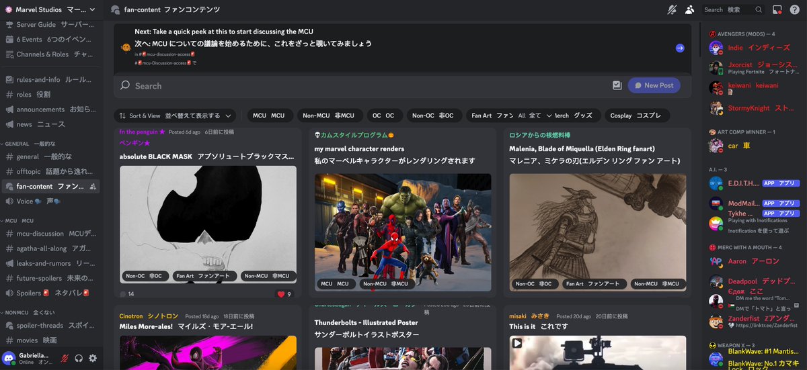Screen dimensions: 807x370
Task: Open the Help question mark icon
Action: [794, 9]
